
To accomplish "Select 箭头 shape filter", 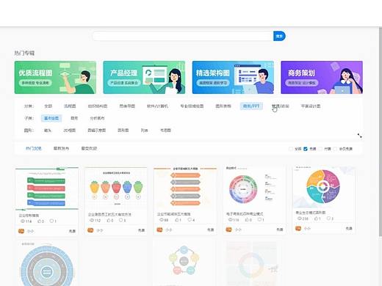I will (x=48, y=131).
